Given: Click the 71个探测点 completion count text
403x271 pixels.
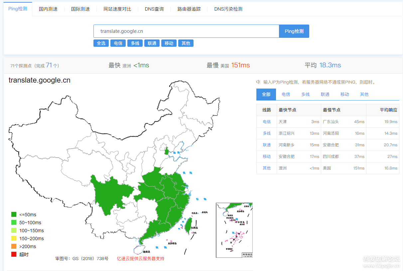Looking at the screenshot, I should pyautogui.click(x=35, y=65).
